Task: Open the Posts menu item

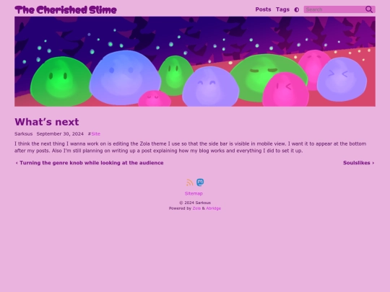Action: point(263,9)
